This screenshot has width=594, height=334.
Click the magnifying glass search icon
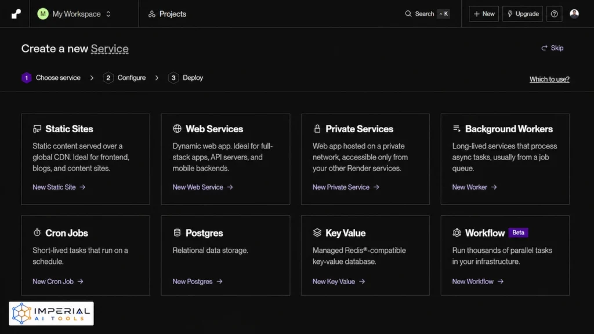click(x=408, y=14)
